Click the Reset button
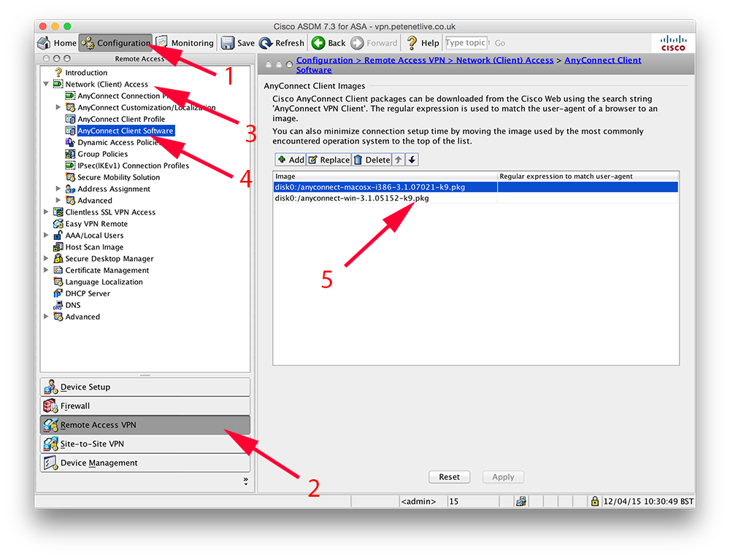This screenshot has height=558, width=730. point(449,477)
